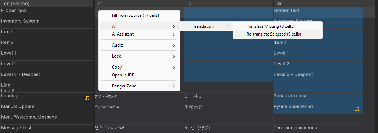Click the ar column header
This screenshot has height=133, width=378.
point(140,4)
